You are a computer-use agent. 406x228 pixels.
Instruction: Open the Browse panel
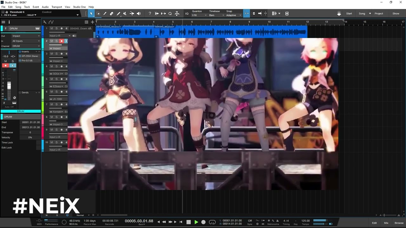click(x=399, y=223)
